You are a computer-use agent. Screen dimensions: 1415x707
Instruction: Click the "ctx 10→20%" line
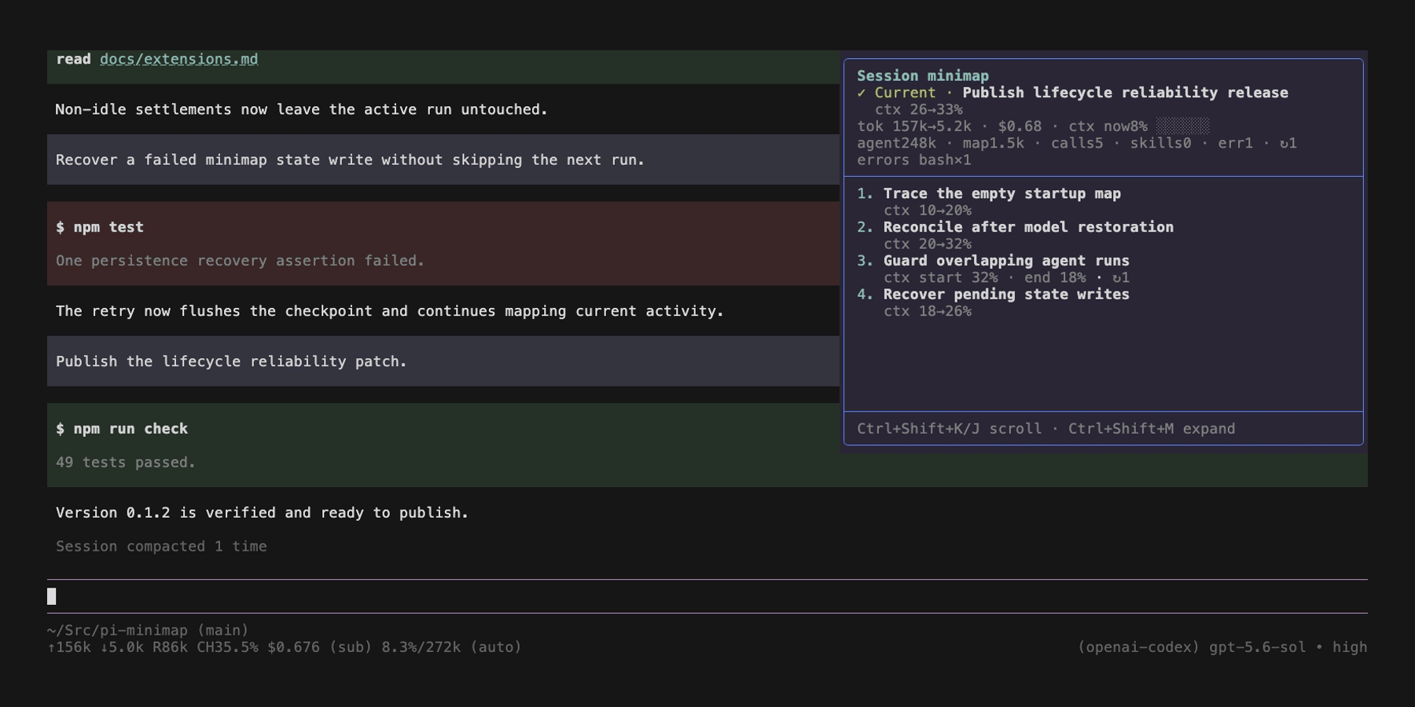pyautogui.click(x=928, y=211)
